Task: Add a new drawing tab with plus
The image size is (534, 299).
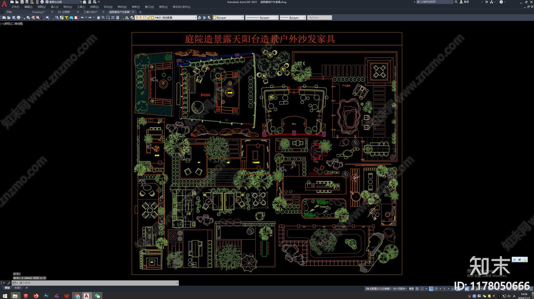Action: click(x=140, y=12)
